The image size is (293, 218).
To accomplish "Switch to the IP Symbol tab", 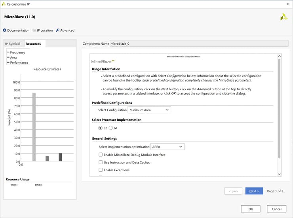I will 13,44.
